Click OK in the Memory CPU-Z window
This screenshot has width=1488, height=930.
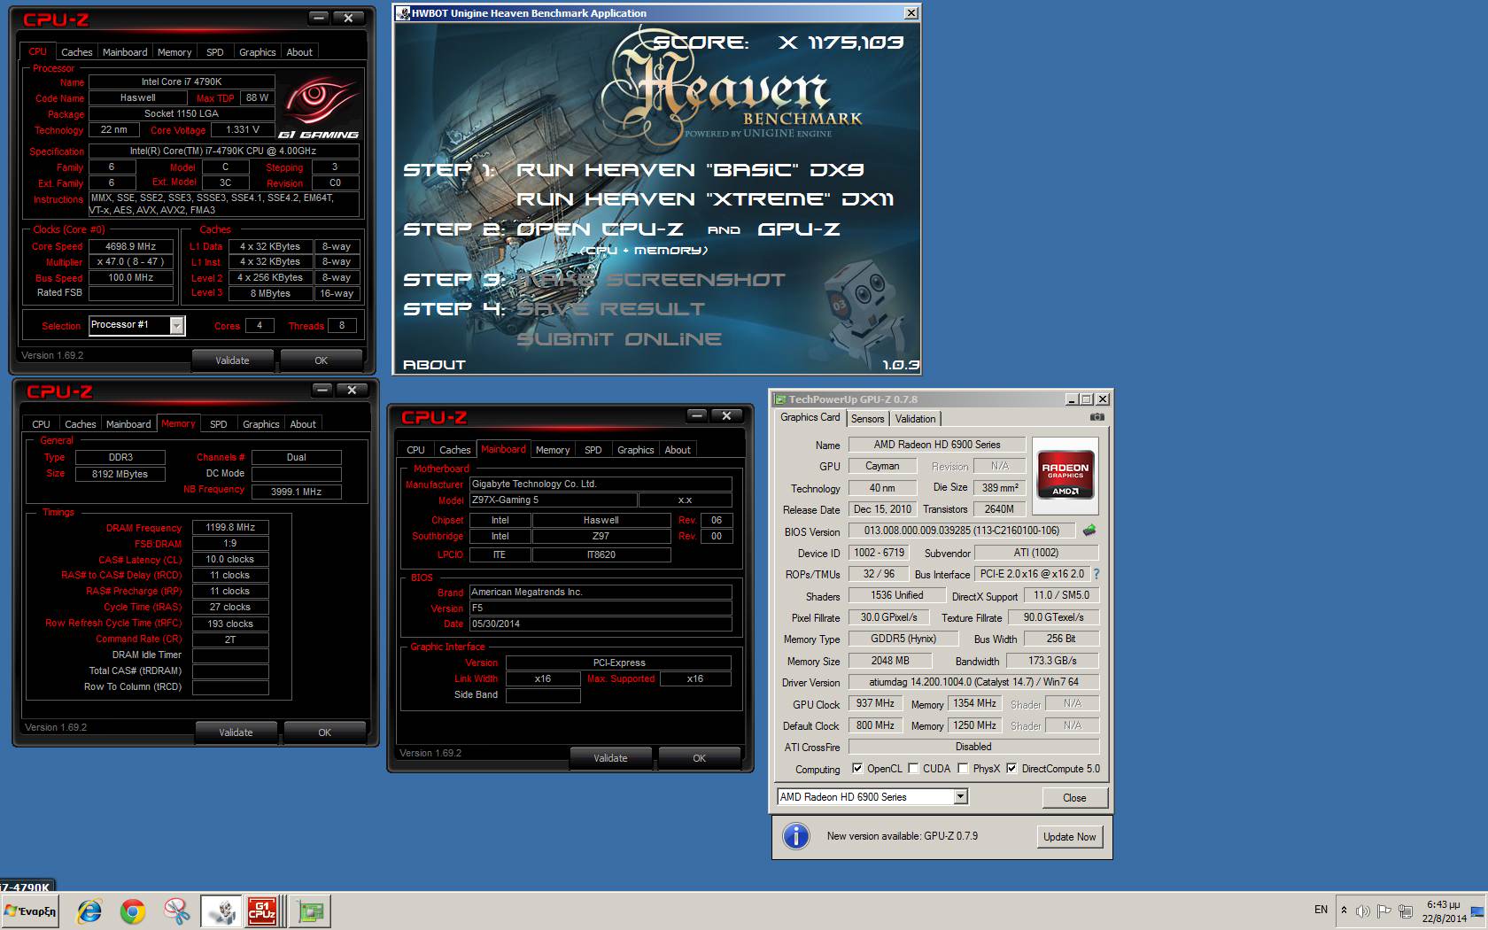click(325, 732)
